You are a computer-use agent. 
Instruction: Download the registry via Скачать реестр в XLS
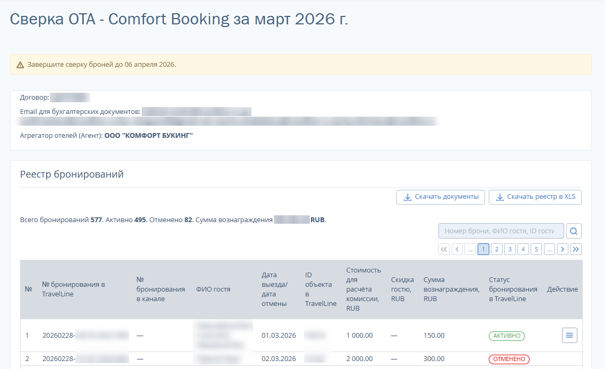(x=535, y=197)
